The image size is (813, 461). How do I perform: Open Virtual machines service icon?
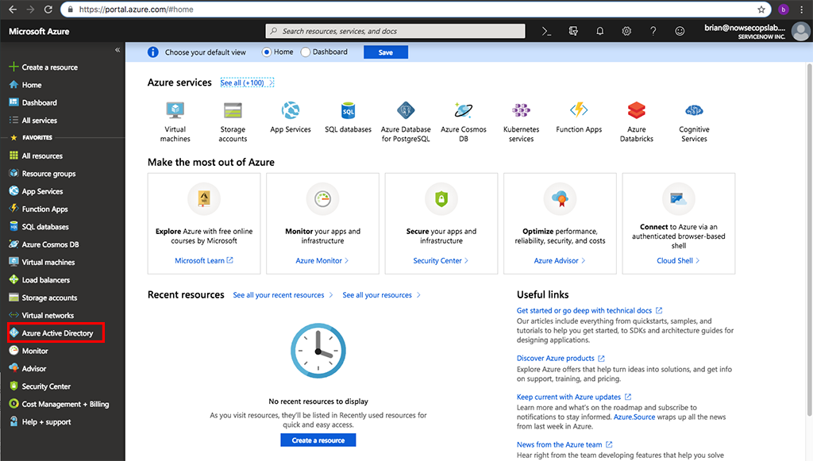[x=175, y=110]
